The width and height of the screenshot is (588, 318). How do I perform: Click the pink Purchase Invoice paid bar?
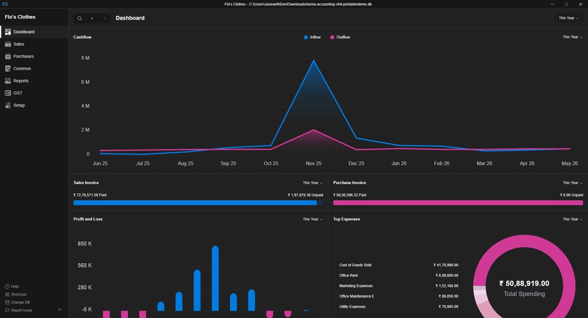[x=458, y=203]
